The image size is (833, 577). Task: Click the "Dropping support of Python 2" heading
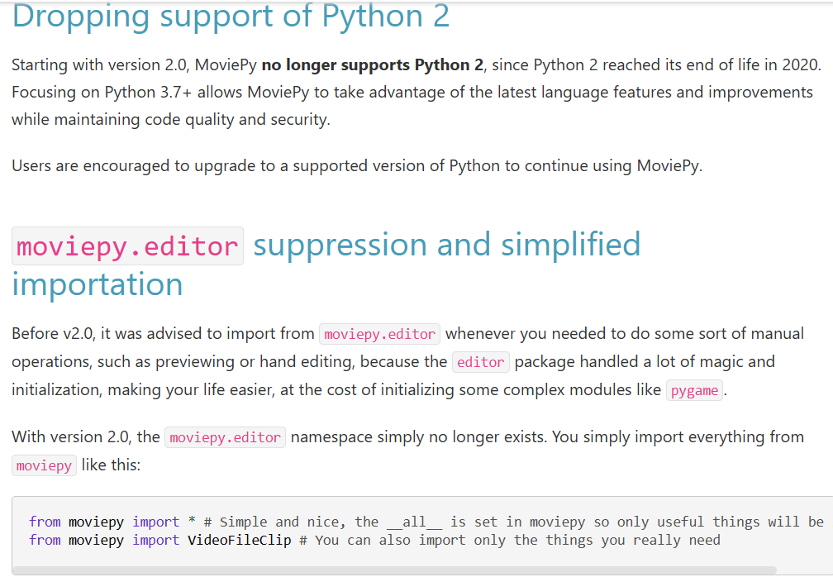(230, 17)
